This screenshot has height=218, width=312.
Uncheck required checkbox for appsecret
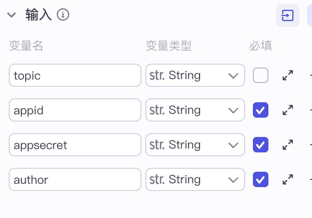(261, 145)
